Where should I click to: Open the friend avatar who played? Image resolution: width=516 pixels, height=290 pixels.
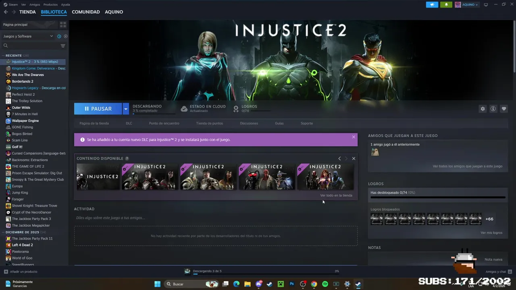click(x=375, y=152)
